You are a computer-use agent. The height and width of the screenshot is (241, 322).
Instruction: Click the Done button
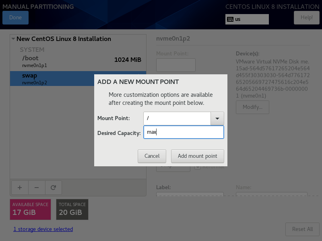click(x=15, y=18)
